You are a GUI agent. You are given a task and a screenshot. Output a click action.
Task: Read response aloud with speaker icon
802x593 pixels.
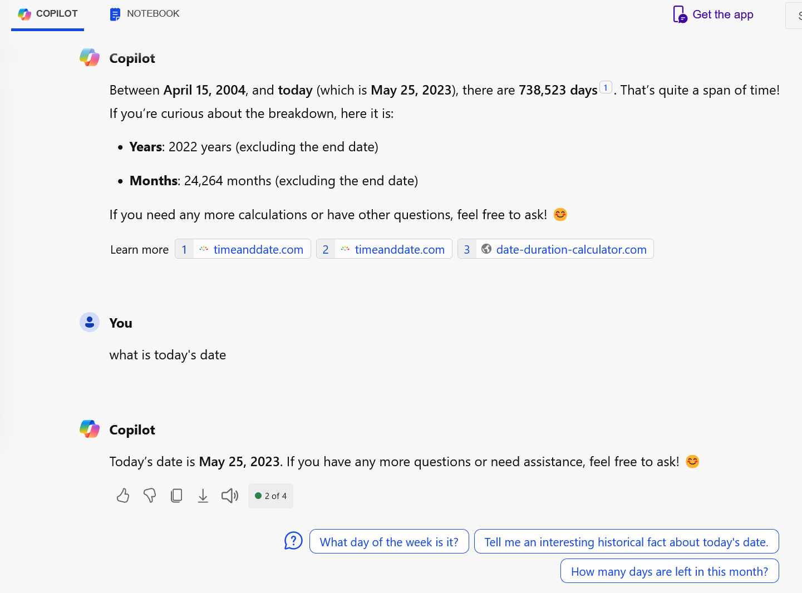pyautogui.click(x=230, y=496)
